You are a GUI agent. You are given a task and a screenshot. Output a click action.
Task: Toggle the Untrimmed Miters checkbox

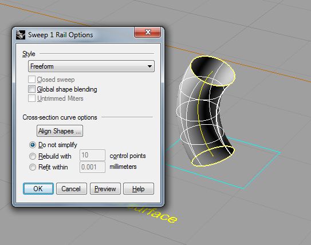[x=32, y=98]
